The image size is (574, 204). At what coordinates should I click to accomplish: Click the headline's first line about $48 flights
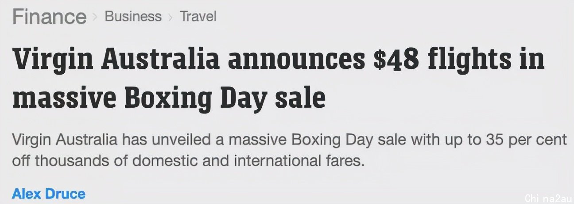[279, 60]
